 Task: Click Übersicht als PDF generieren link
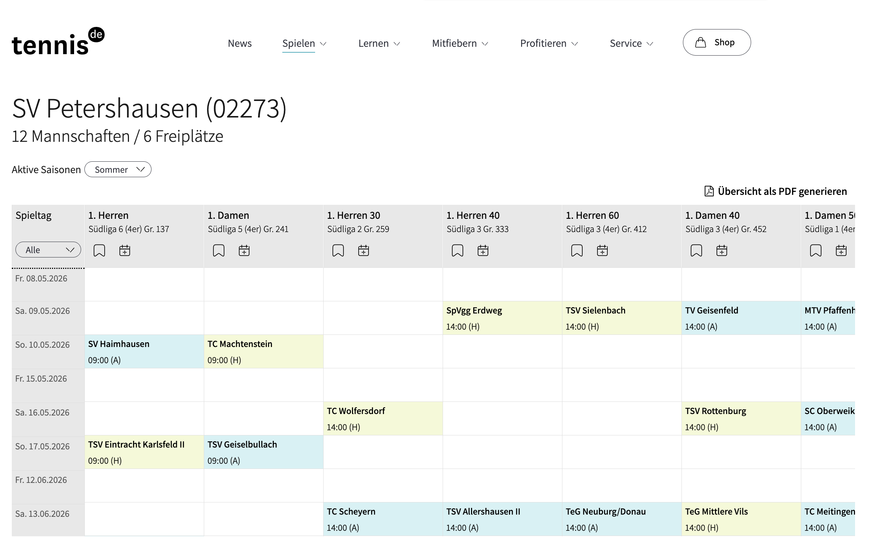coord(782,191)
